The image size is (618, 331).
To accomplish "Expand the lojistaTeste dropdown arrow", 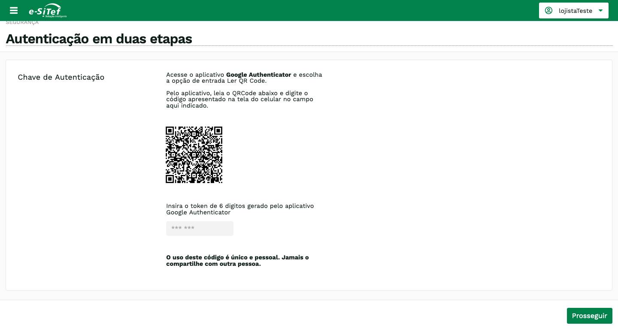I will [x=600, y=11].
